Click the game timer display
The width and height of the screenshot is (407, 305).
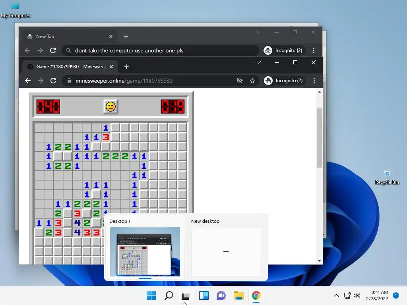click(x=173, y=106)
